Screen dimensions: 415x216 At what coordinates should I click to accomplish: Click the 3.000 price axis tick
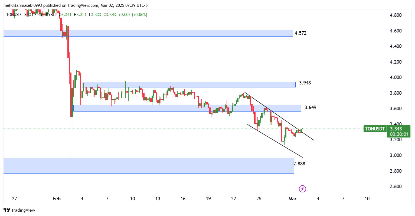(x=396, y=155)
